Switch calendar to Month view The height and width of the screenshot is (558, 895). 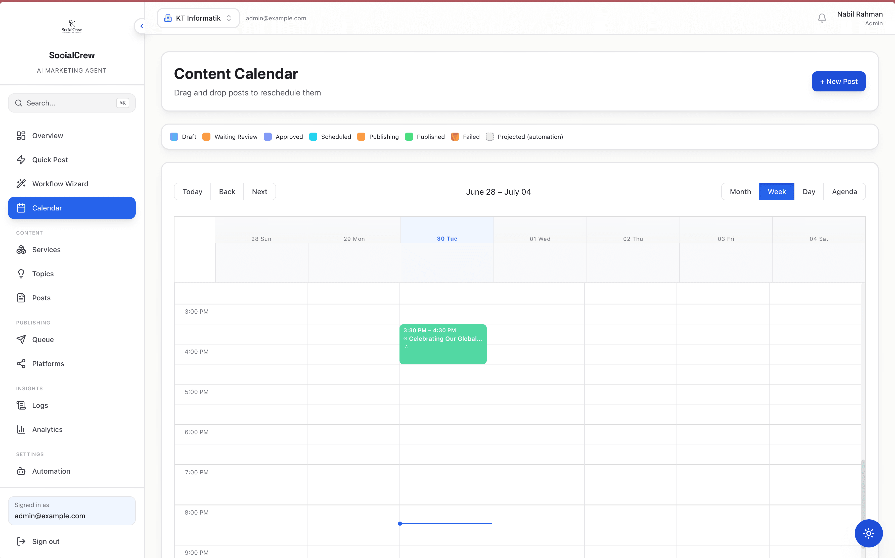[740, 192]
